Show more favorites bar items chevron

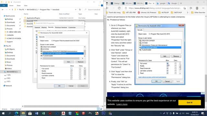point(188,13)
